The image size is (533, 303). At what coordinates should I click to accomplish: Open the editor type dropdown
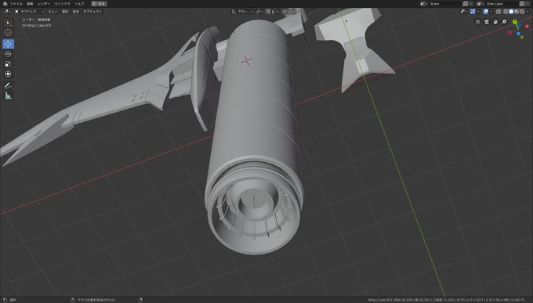click(x=7, y=12)
